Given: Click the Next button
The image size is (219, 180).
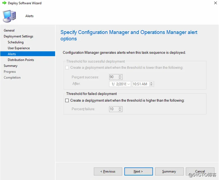Looking at the screenshot, I should 138,171.
